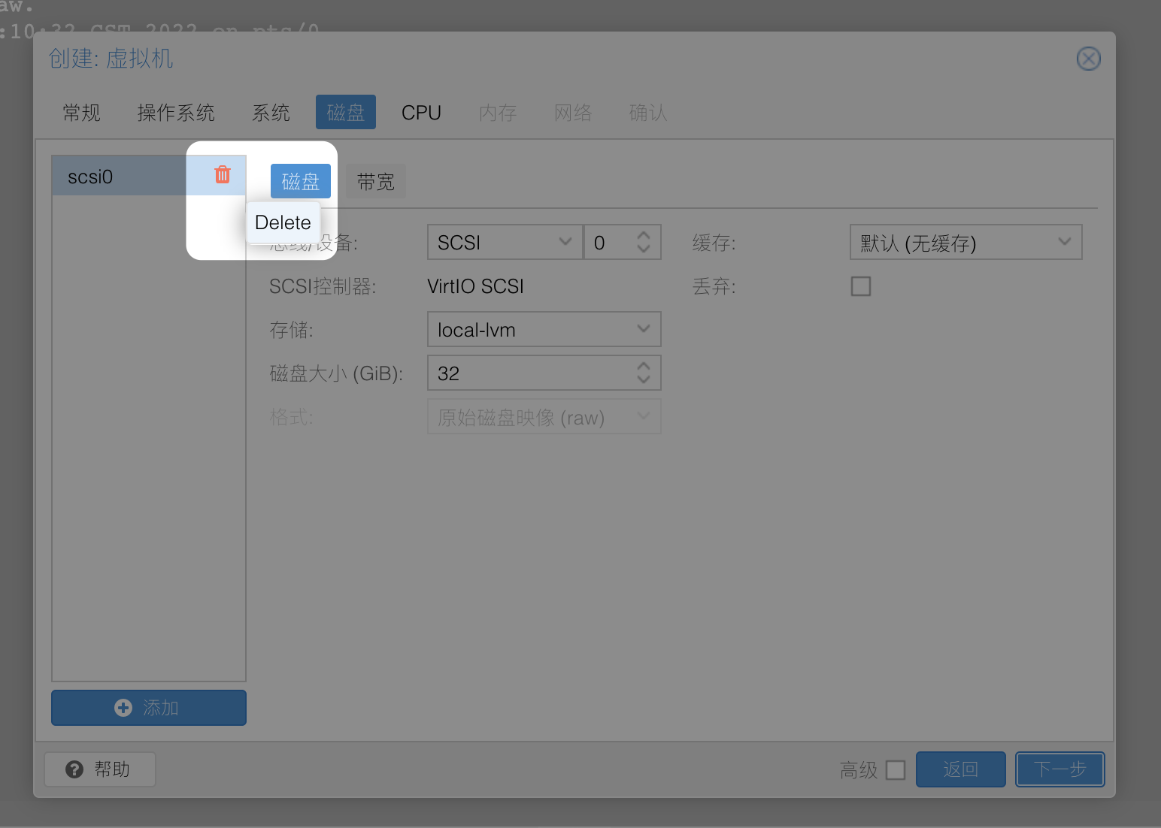This screenshot has width=1161, height=828.
Task: Click the plus icon on 添加 button
Action: pyautogui.click(x=123, y=708)
